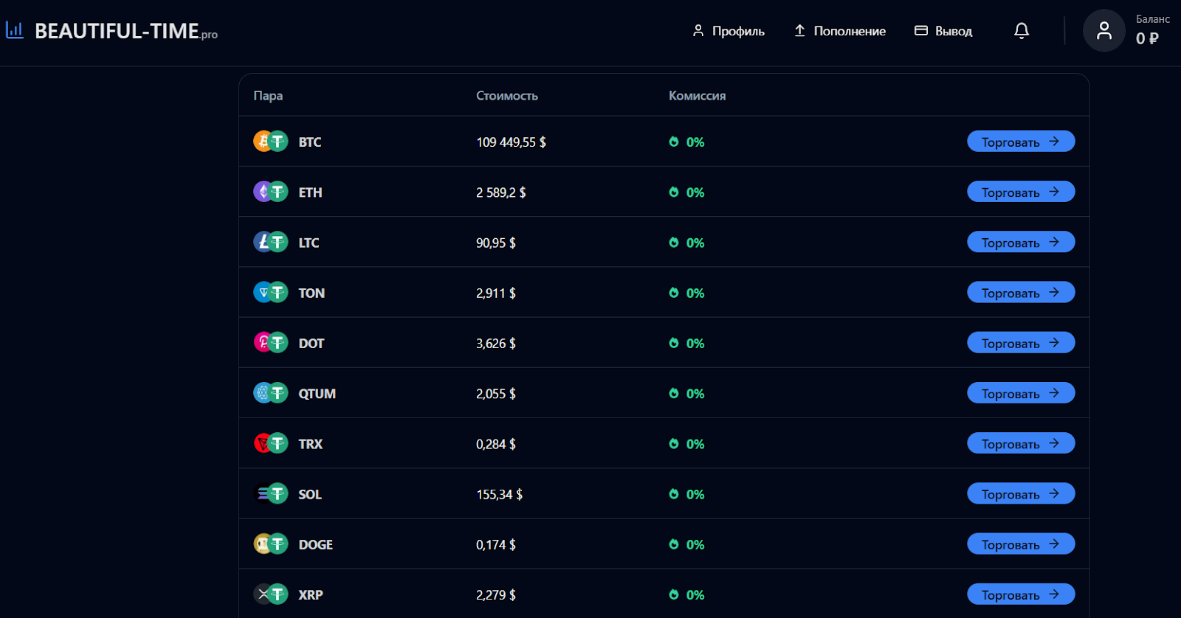Click the DOT price 3,626 $
Screen dimensions: 1181x618
pos(496,344)
